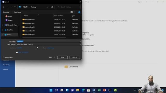Open the view options dropdown arrow
This screenshot has width=166, height=93.
[x=74, y=12]
